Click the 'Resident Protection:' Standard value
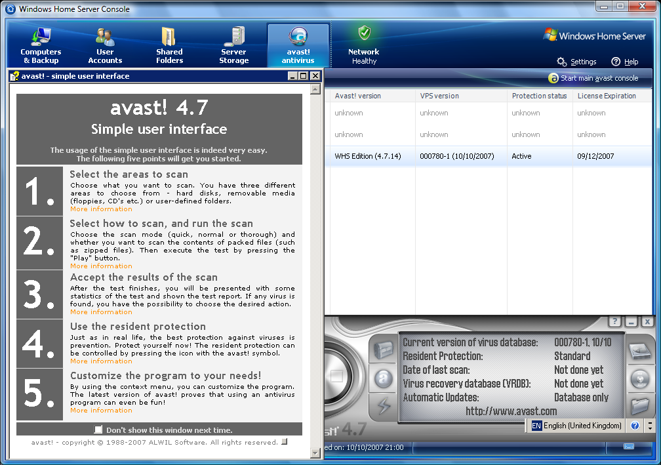The width and height of the screenshot is (661, 465). [572, 356]
